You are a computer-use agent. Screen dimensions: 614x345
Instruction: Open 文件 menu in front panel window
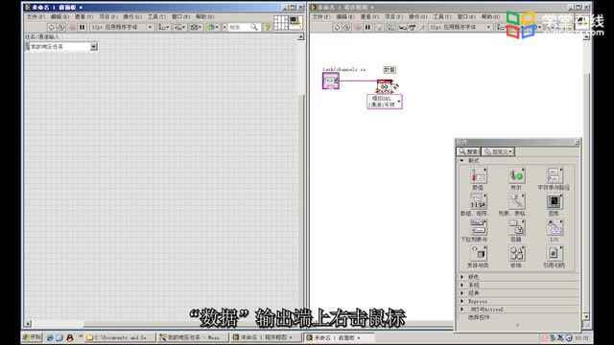point(35,17)
